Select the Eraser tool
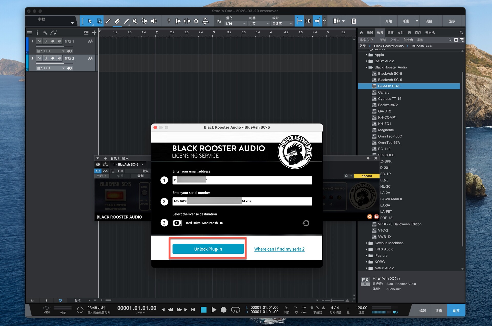 point(117,21)
